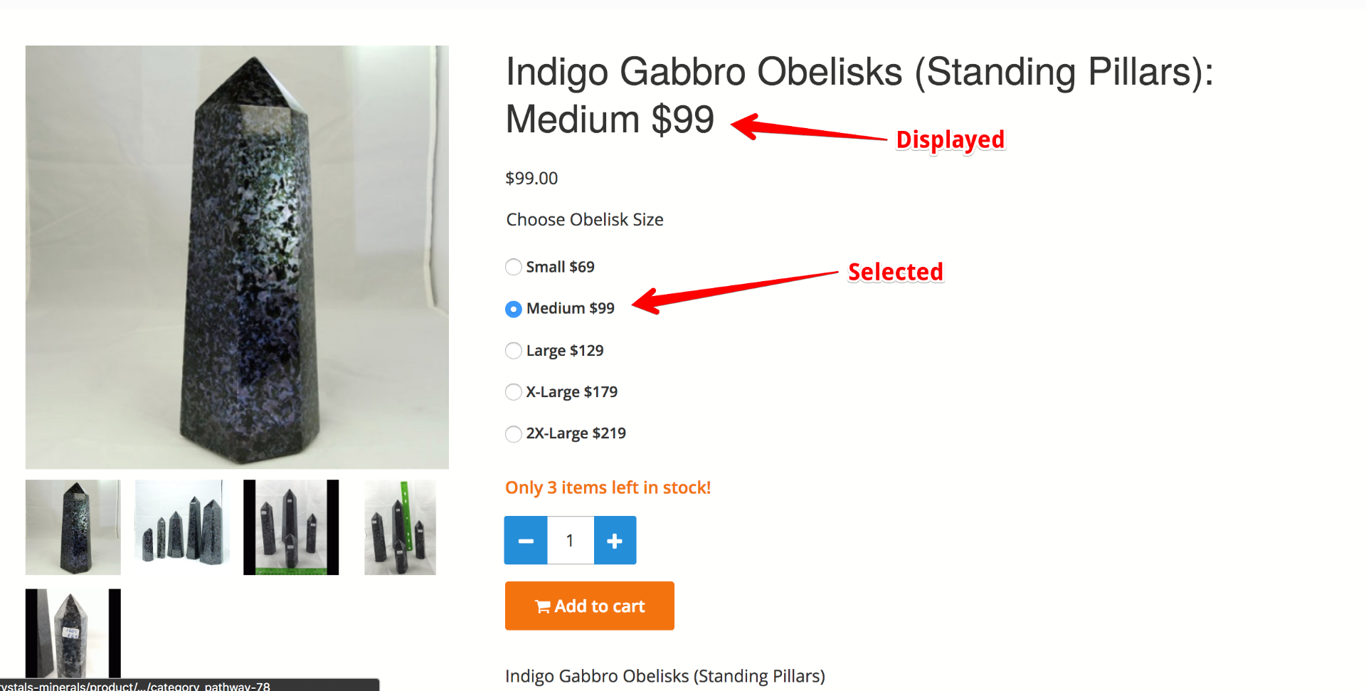Click the minus quantity button
The image size is (1366, 691).
click(526, 541)
